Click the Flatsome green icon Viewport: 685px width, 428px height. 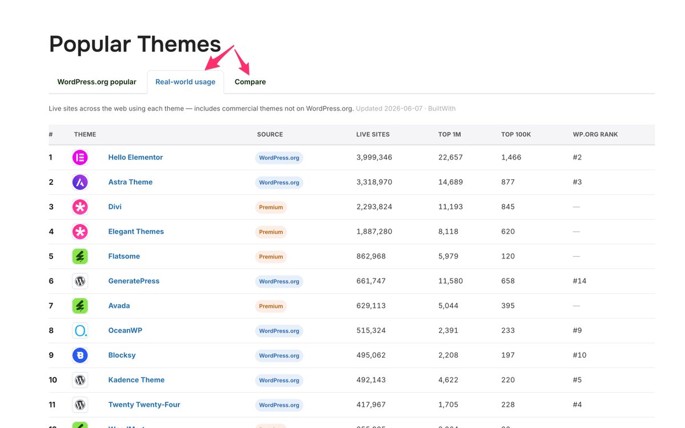point(80,256)
